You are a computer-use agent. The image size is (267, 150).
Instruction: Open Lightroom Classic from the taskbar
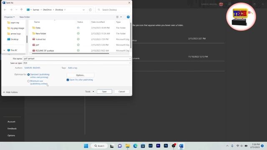[x=151, y=146]
